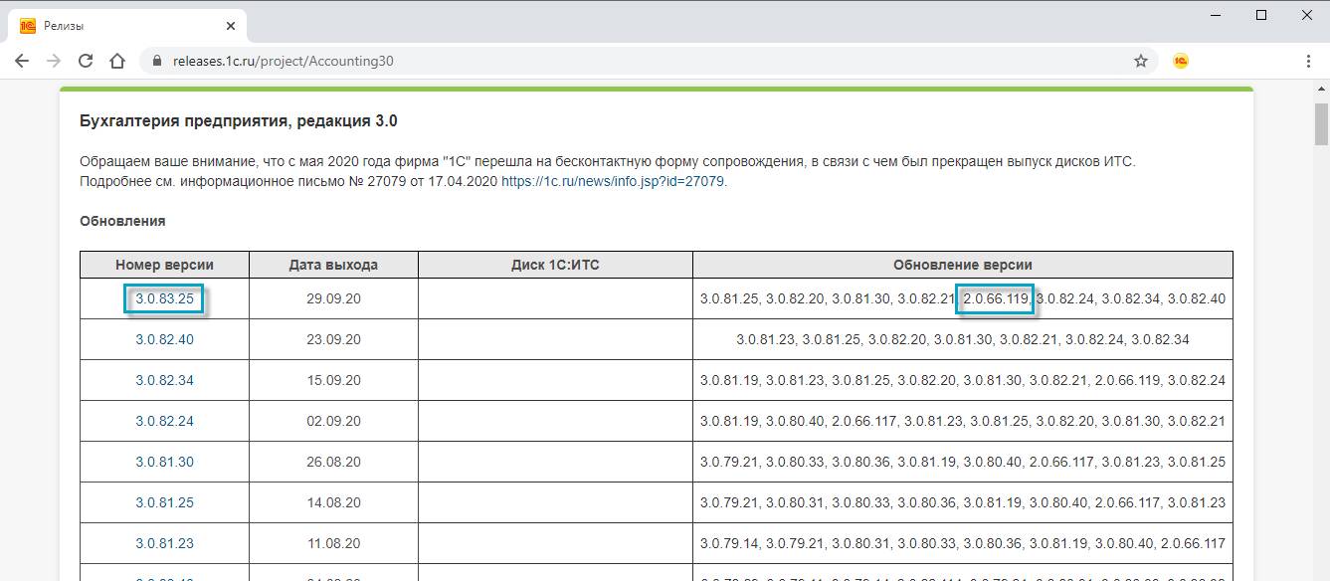This screenshot has height=581, width=1330.
Task: Open the 1C extension icon in toolbar
Action: tap(1182, 61)
